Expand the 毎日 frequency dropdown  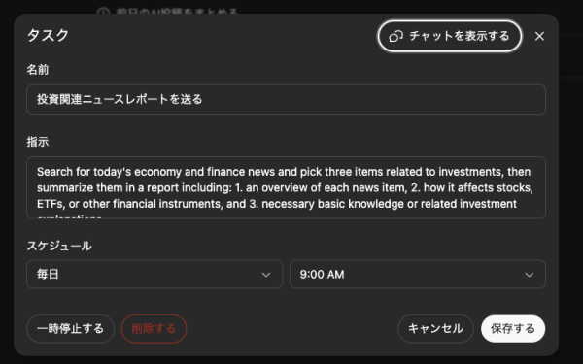tap(154, 275)
